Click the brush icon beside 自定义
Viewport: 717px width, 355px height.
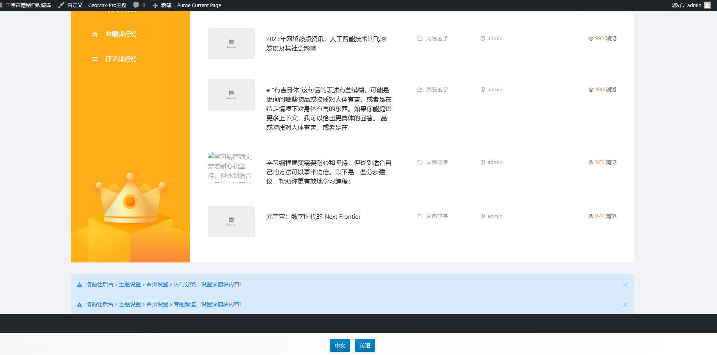[61, 5]
